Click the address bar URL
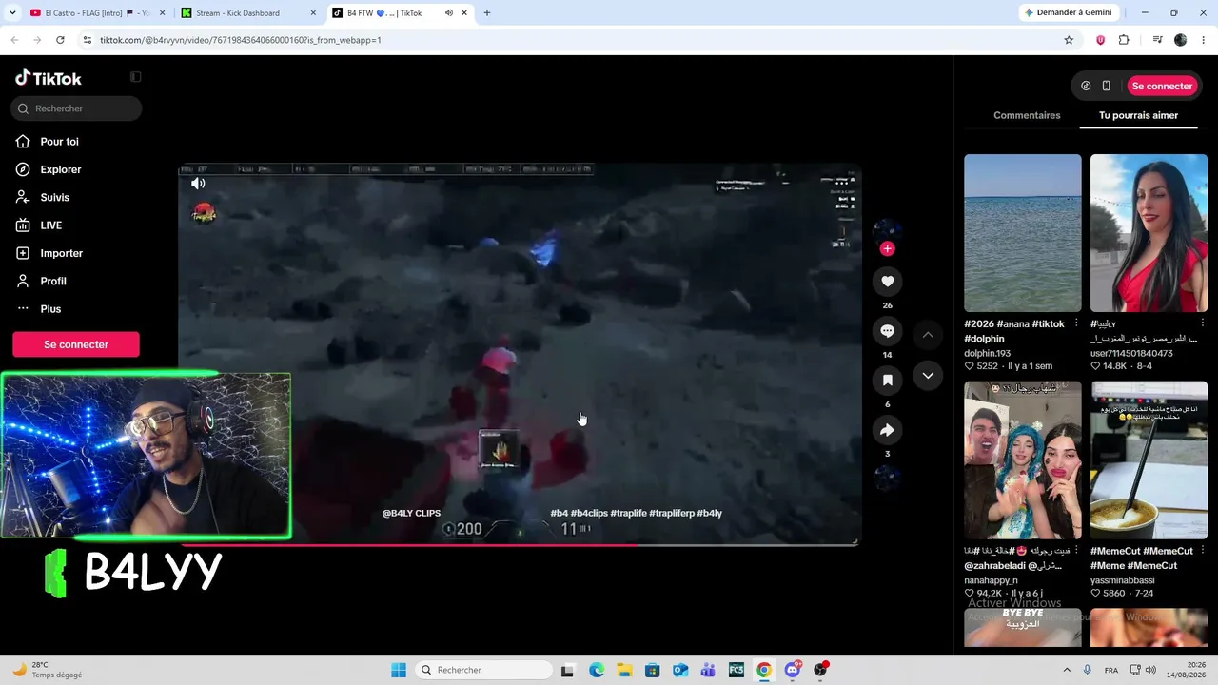 tap(241, 40)
